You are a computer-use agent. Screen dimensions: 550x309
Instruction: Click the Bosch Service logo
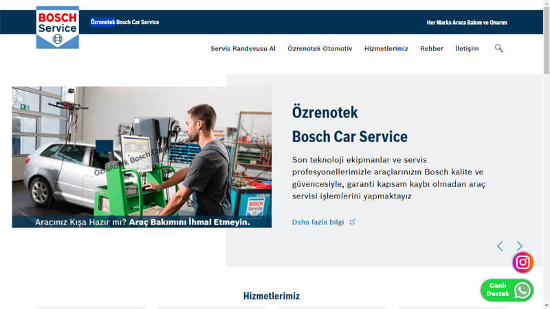pos(57,27)
